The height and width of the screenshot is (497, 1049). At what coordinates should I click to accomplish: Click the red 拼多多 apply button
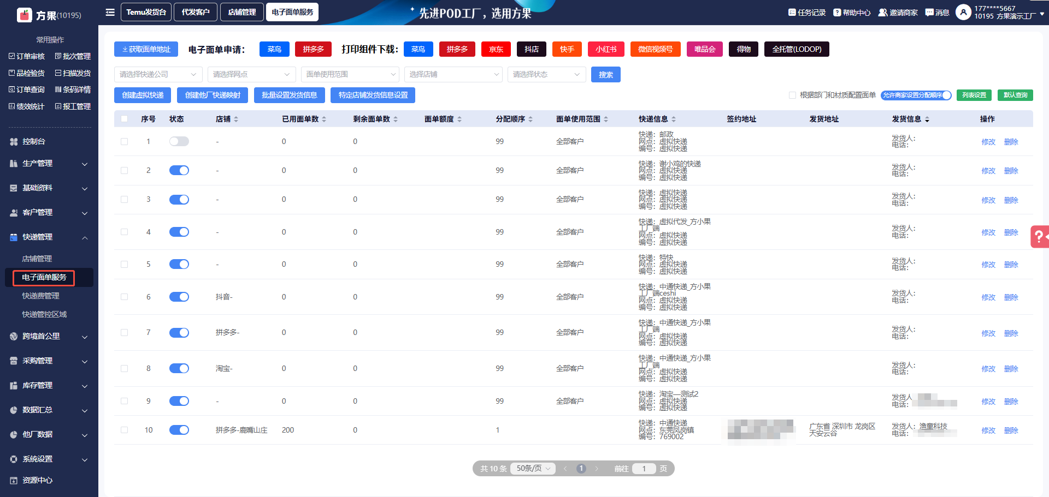pyautogui.click(x=313, y=49)
